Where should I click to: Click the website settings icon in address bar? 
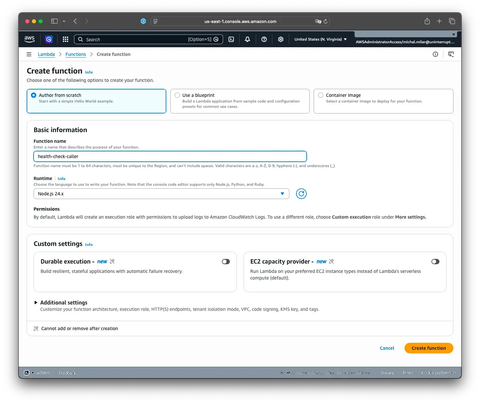pyautogui.click(x=155, y=21)
